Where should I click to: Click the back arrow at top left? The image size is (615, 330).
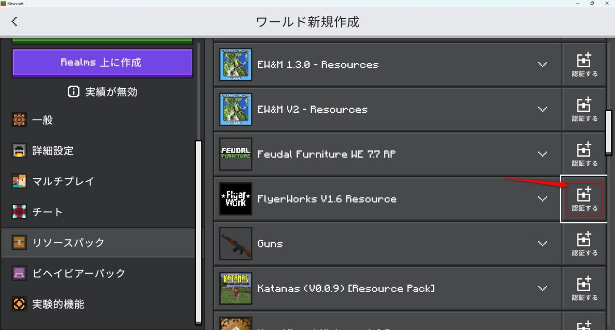coord(14,21)
